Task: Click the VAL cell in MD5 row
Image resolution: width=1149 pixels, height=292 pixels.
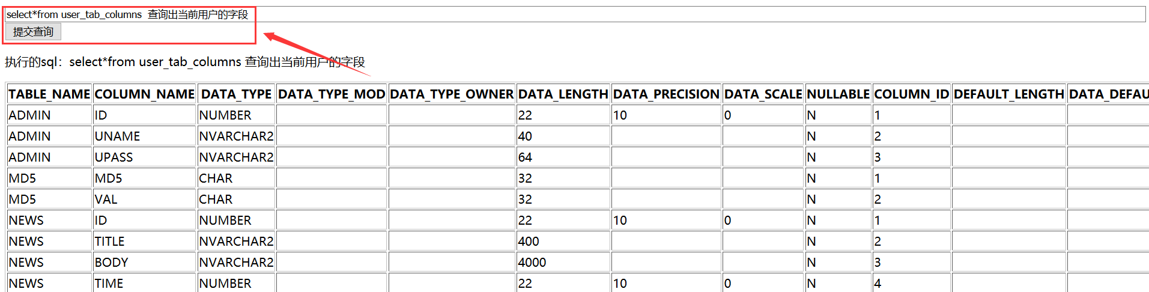Action: tap(145, 199)
